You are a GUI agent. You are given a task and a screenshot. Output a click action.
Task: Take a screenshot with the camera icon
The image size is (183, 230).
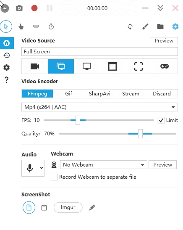coord(19,8)
